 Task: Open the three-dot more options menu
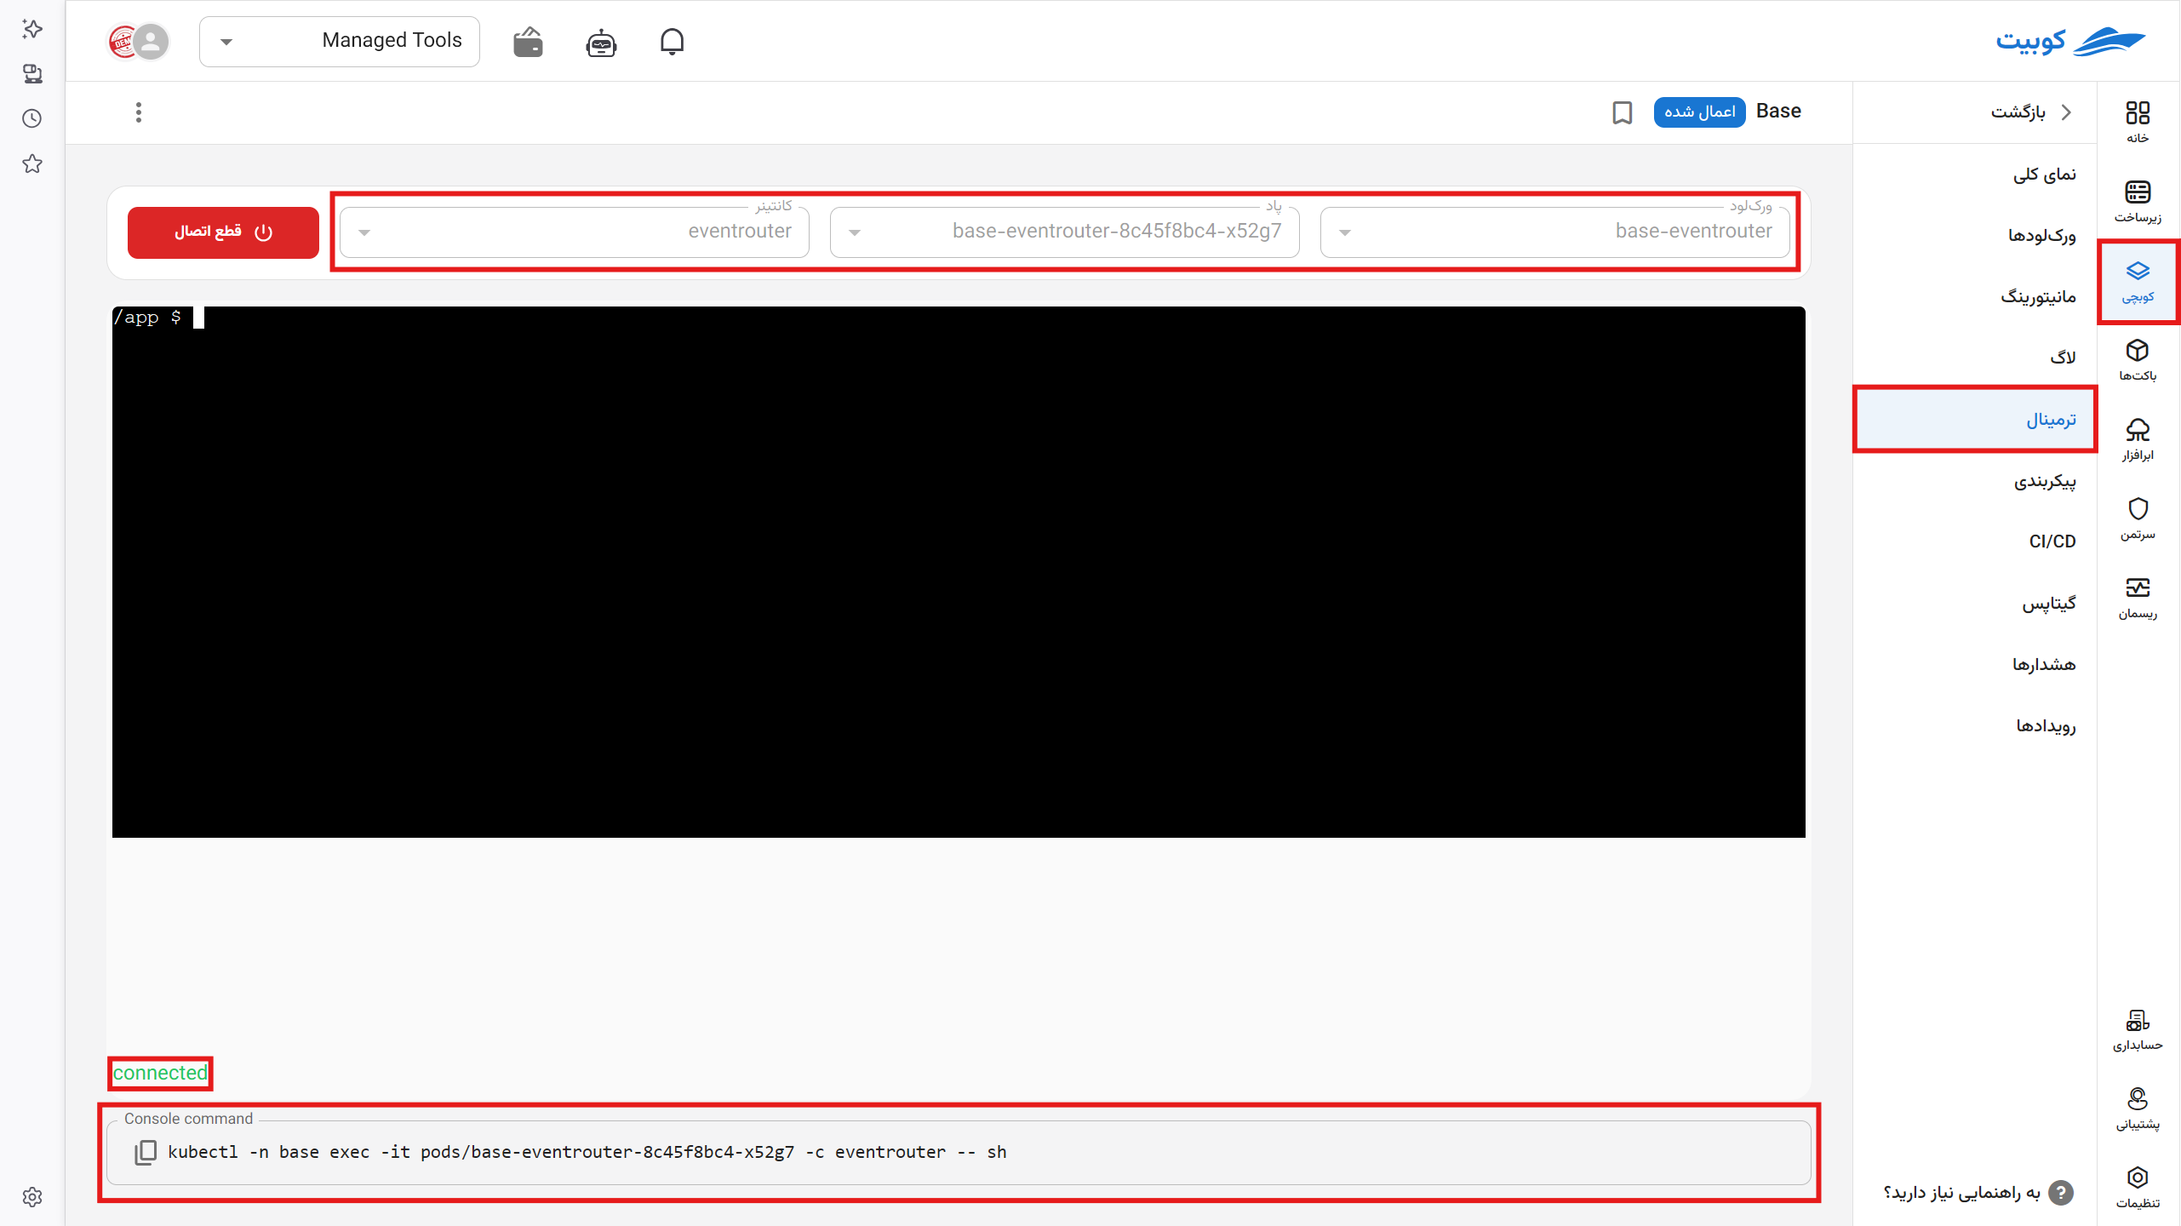(x=139, y=112)
